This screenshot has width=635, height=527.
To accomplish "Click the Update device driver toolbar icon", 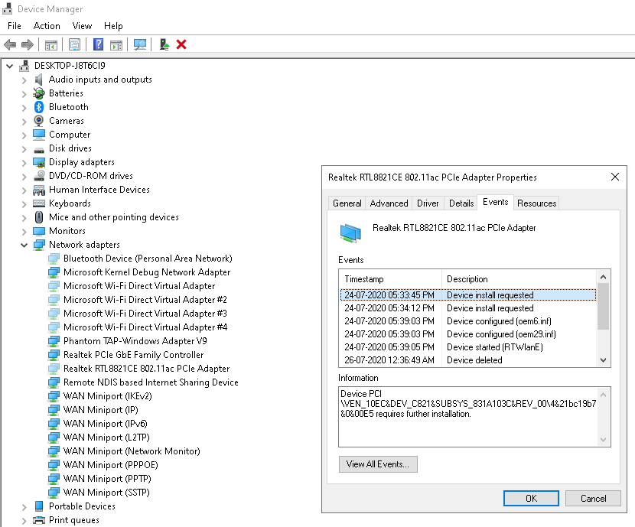I will (x=164, y=44).
